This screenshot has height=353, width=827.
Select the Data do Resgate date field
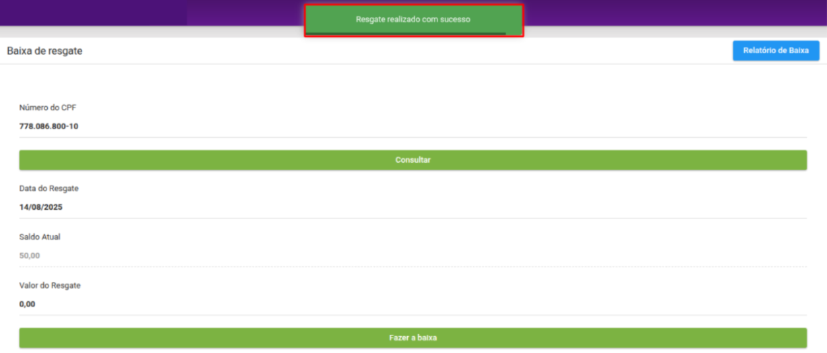(412, 207)
